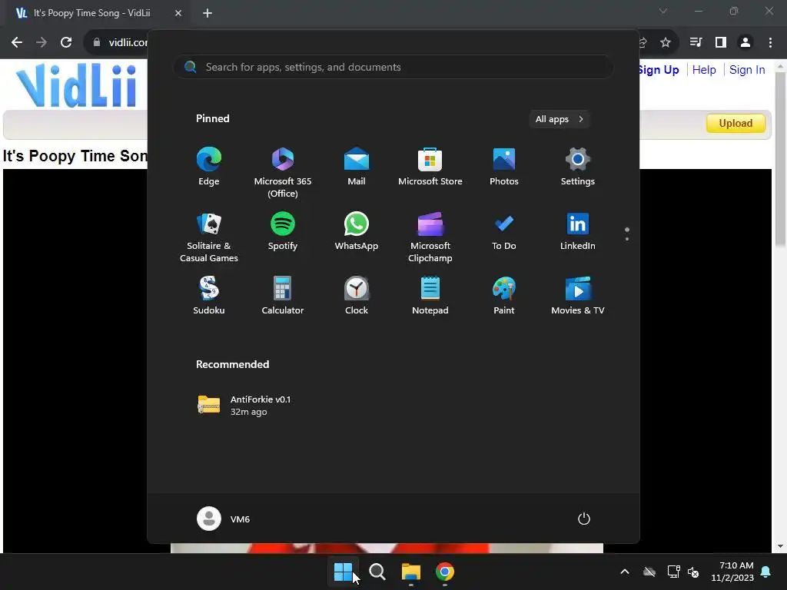
Task: Select the It's Poopy Time Song tab
Action: click(92, 13)
